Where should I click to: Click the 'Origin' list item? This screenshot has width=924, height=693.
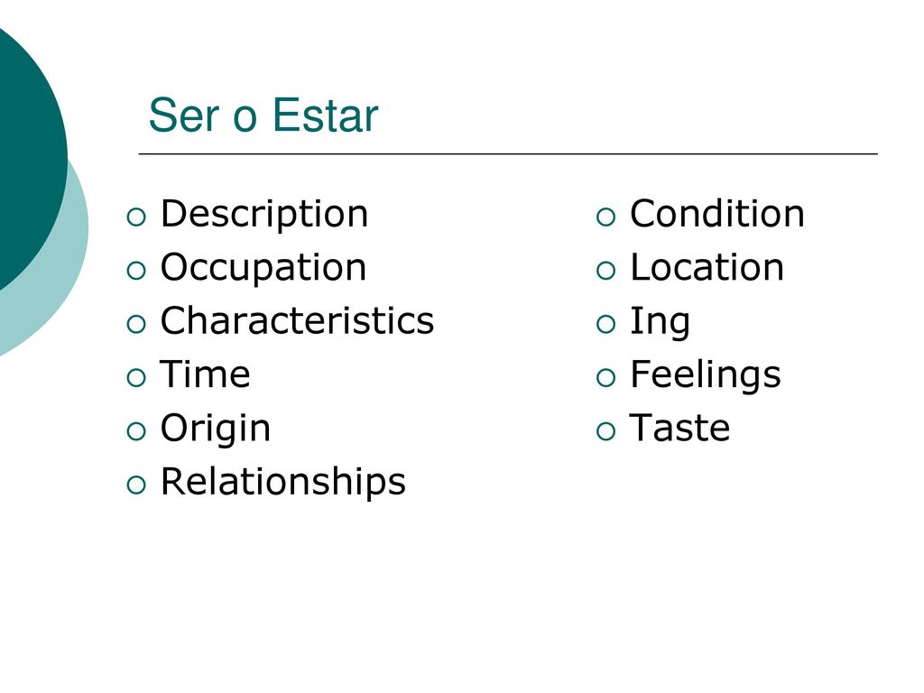[x=215, y=430]
